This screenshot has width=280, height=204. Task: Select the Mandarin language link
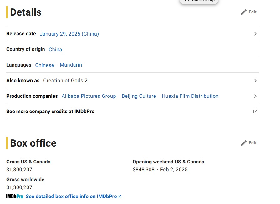(x=71, y=65)
